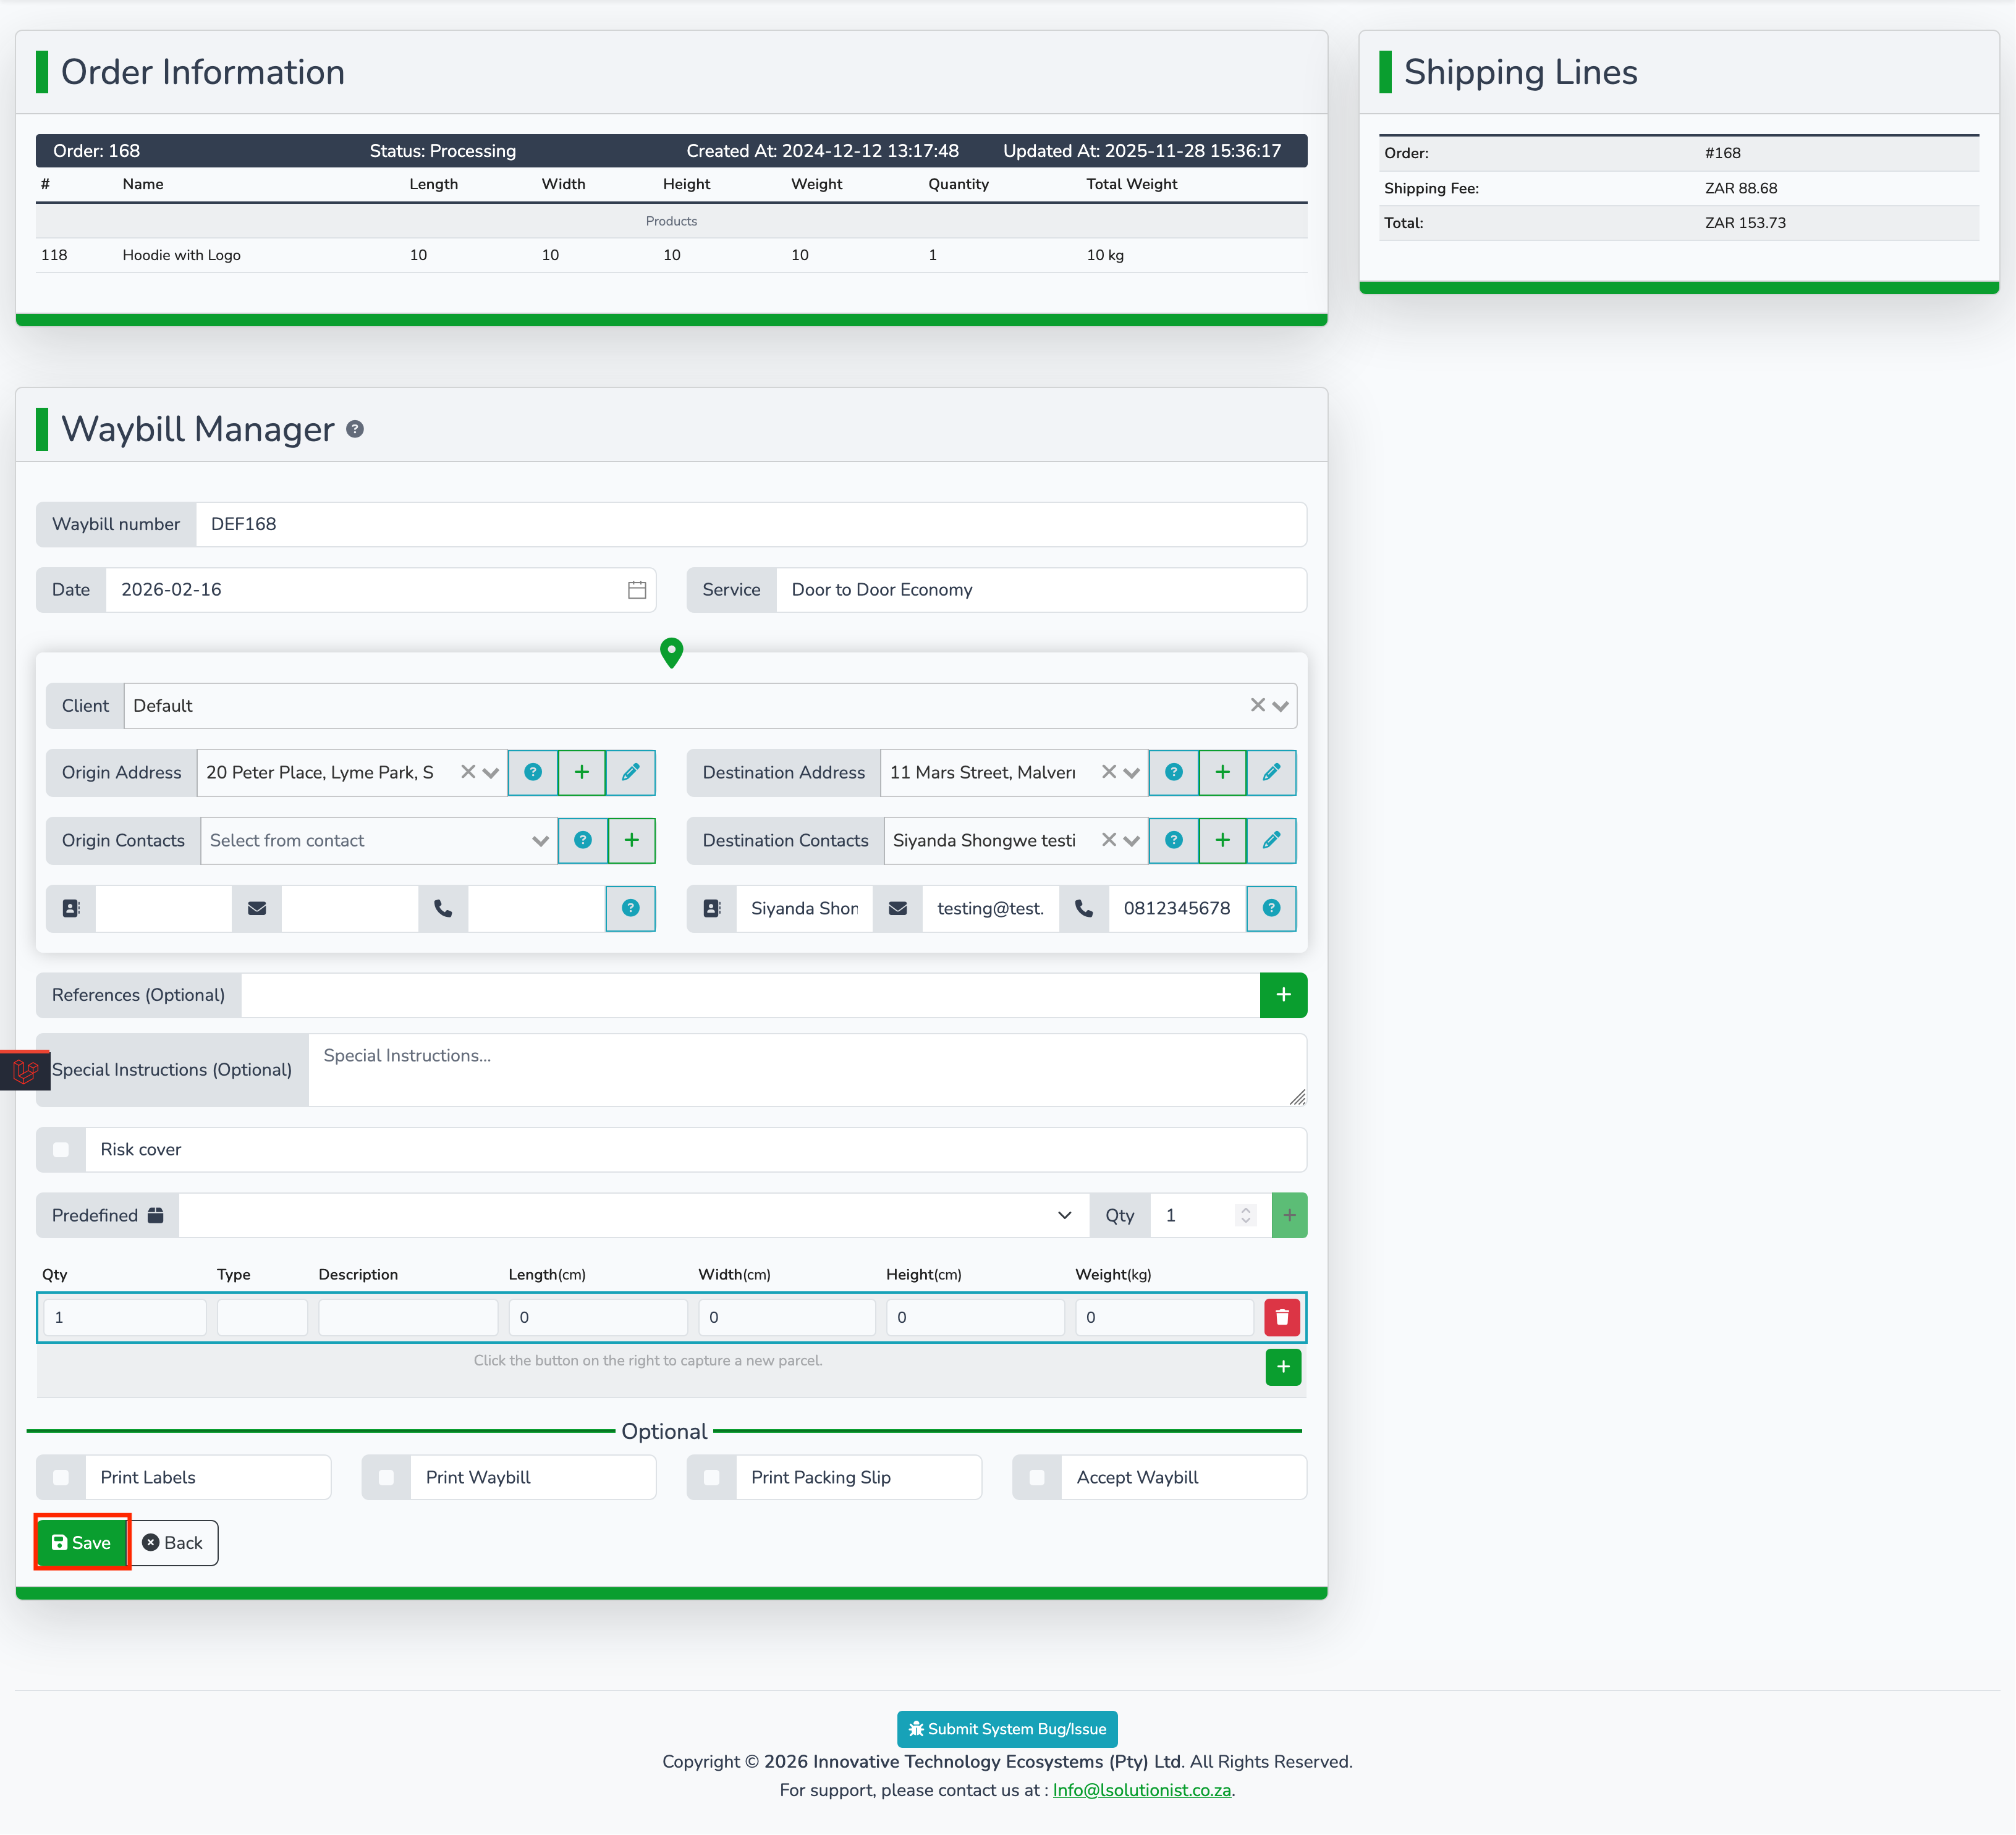Add a new Origin Address with plus
Viewport: 2016px width, 1835px height.
(582, 772)
